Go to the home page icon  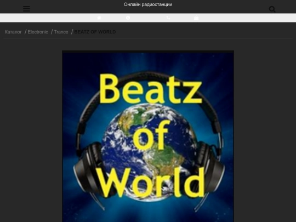99,18
